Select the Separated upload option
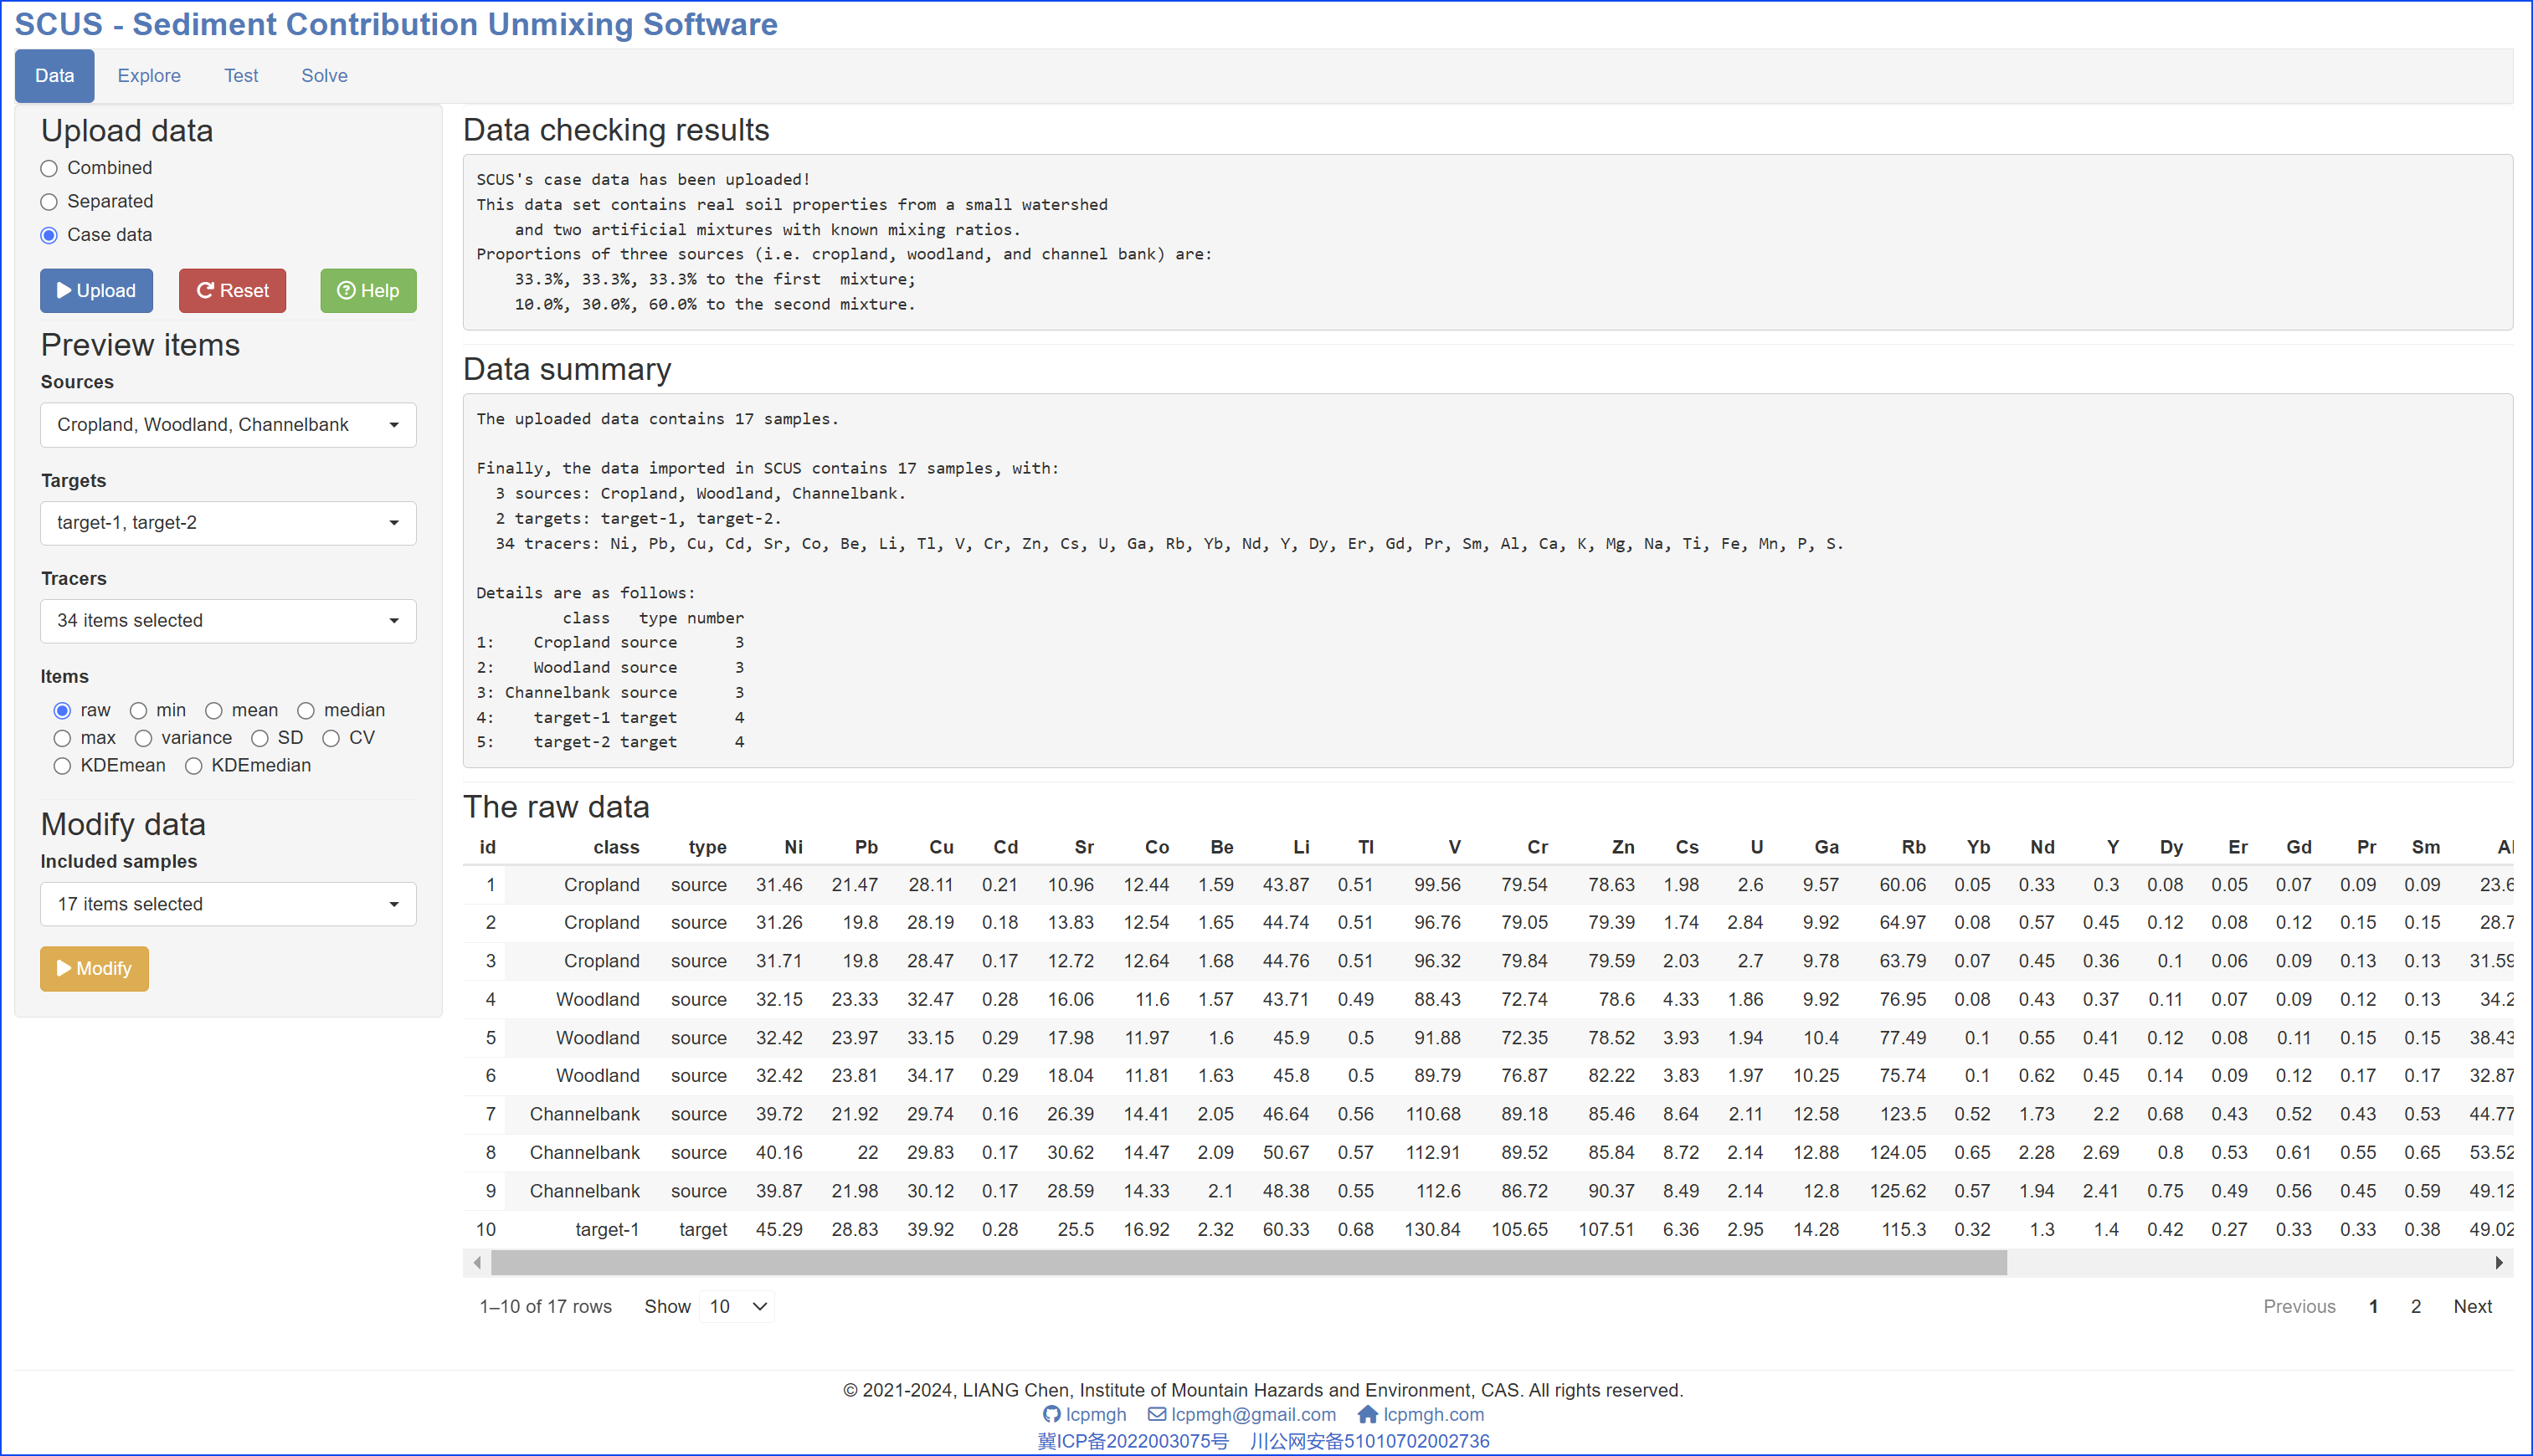Viewport: 2533px width, 1456px height. pyautogui.click(x=49, y=200)
